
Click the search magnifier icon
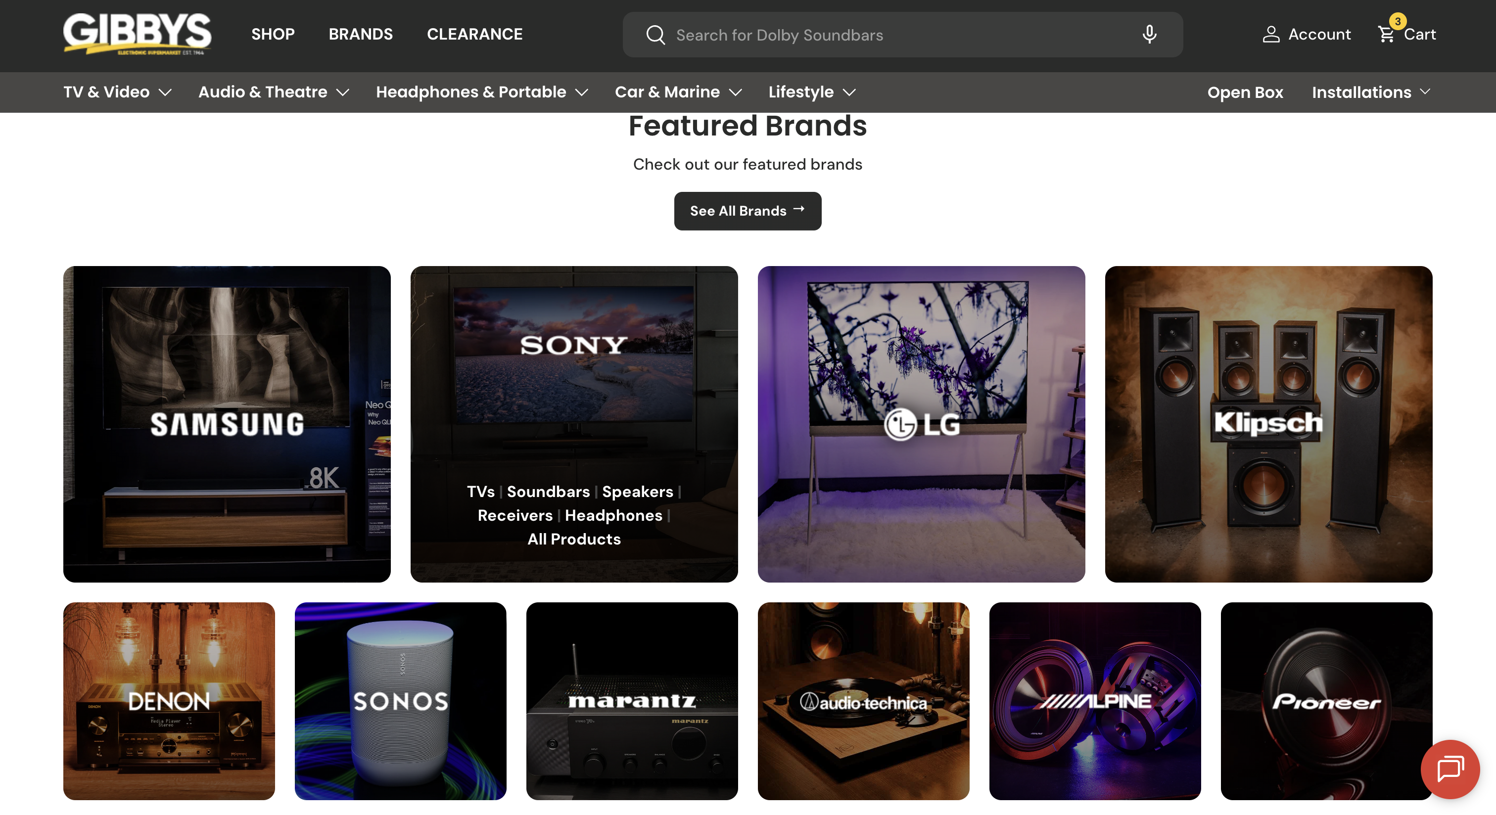655,35
